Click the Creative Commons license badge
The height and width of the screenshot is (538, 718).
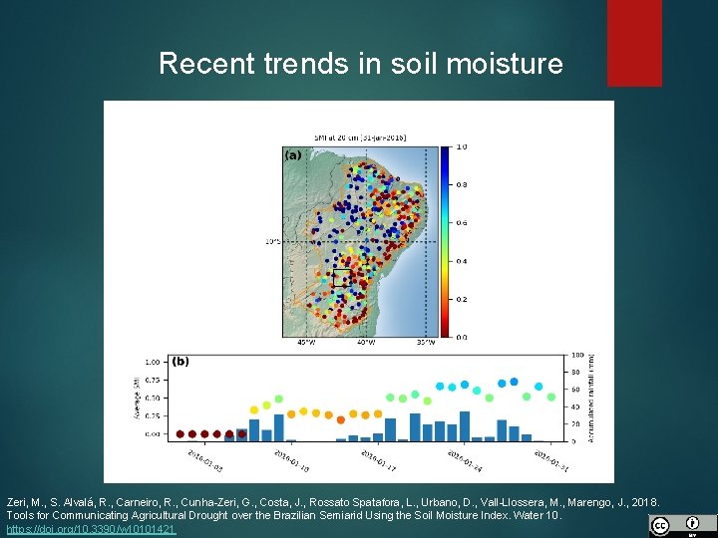point(683,526)
